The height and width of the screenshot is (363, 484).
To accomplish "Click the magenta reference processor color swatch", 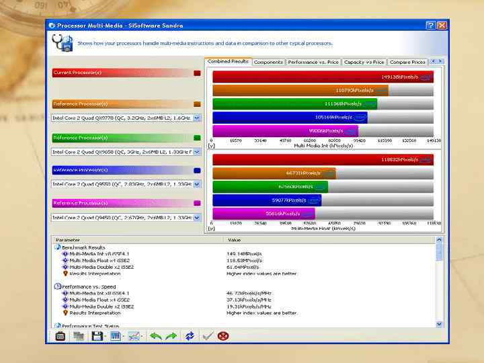I will tap(197, 203).
